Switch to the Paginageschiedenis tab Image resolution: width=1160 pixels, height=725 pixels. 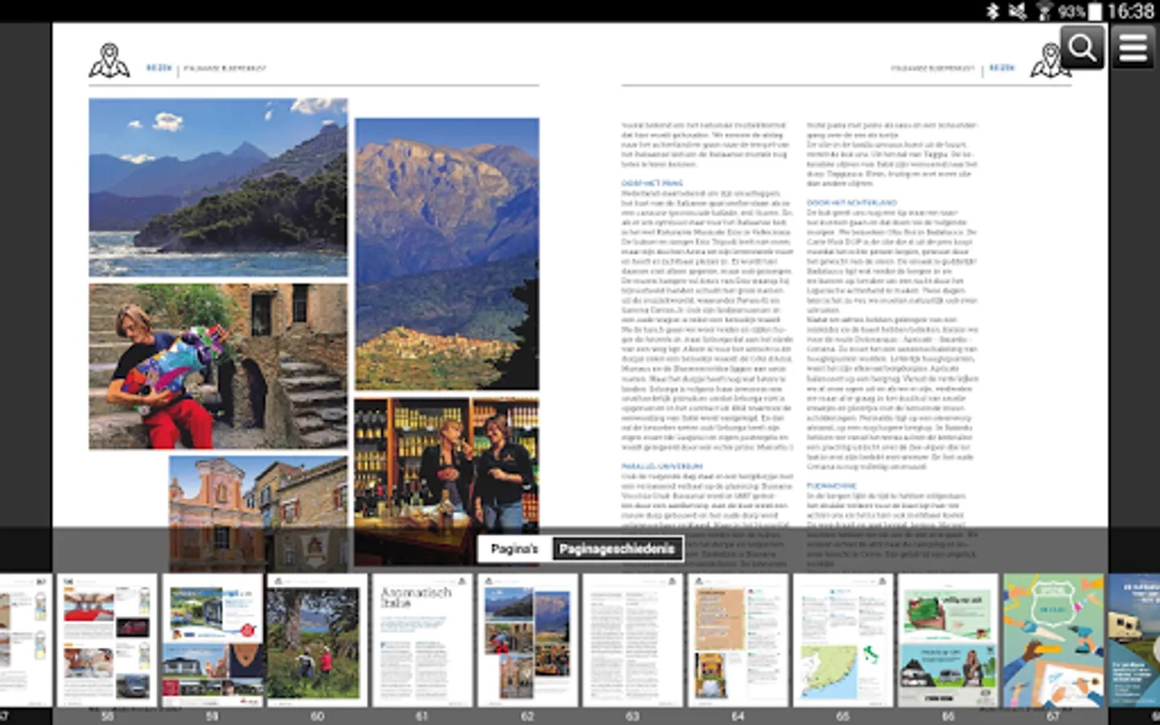tap(617, 549)
